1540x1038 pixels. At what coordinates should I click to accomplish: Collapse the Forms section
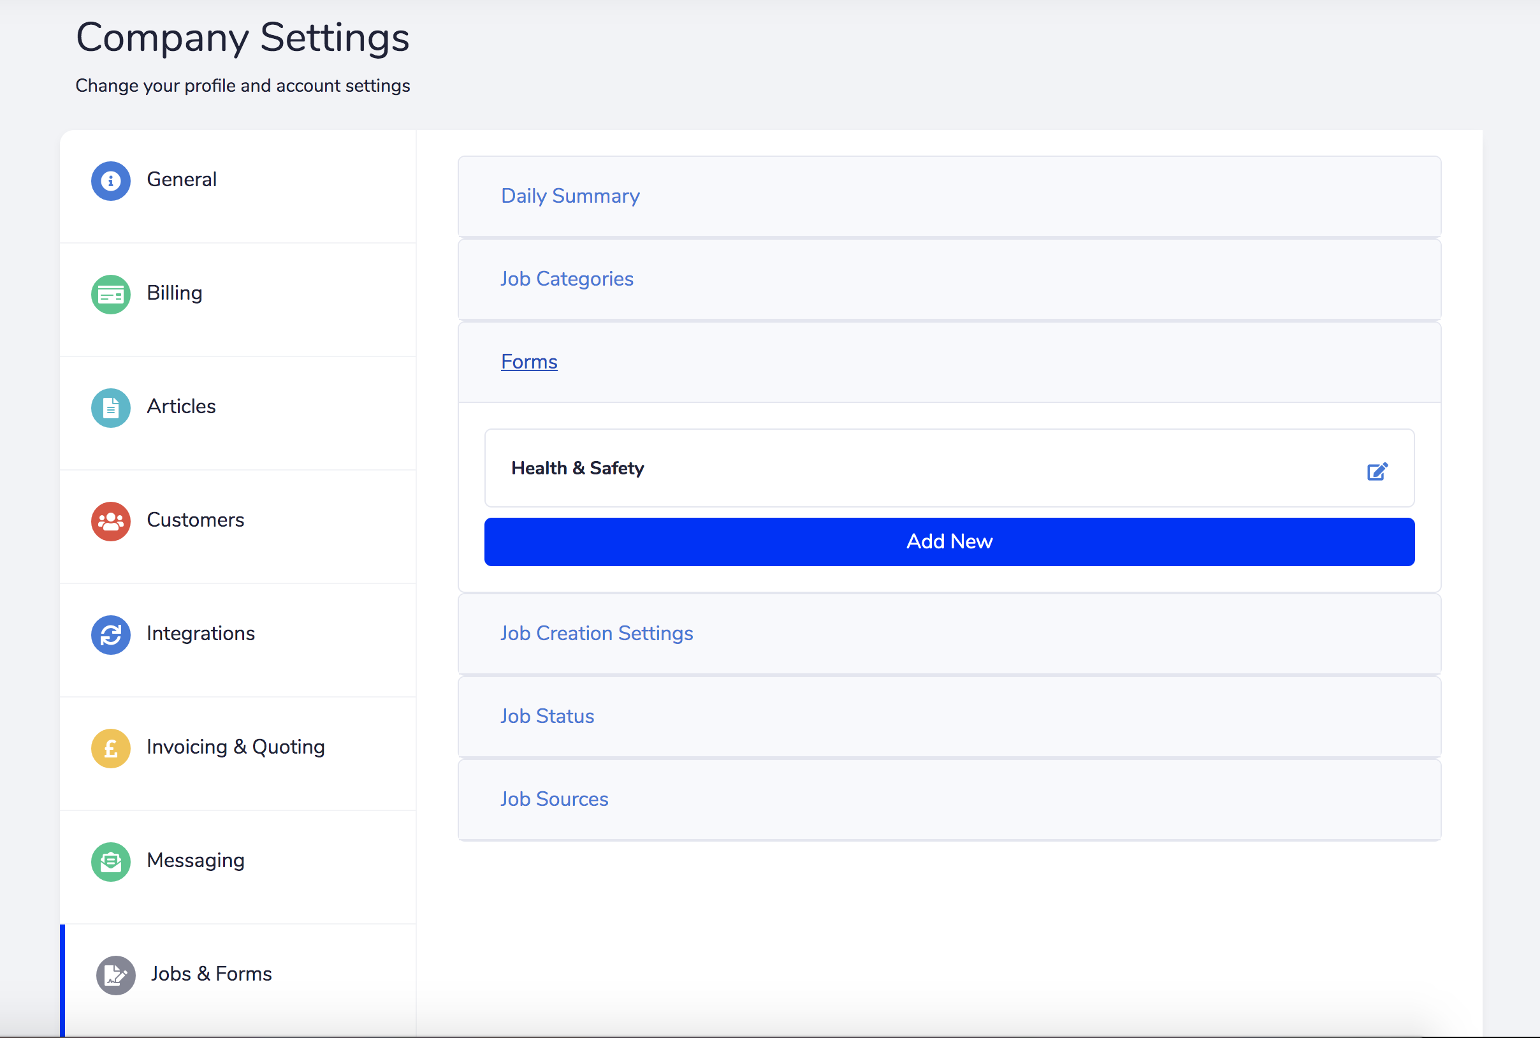(x=949, y=362)
